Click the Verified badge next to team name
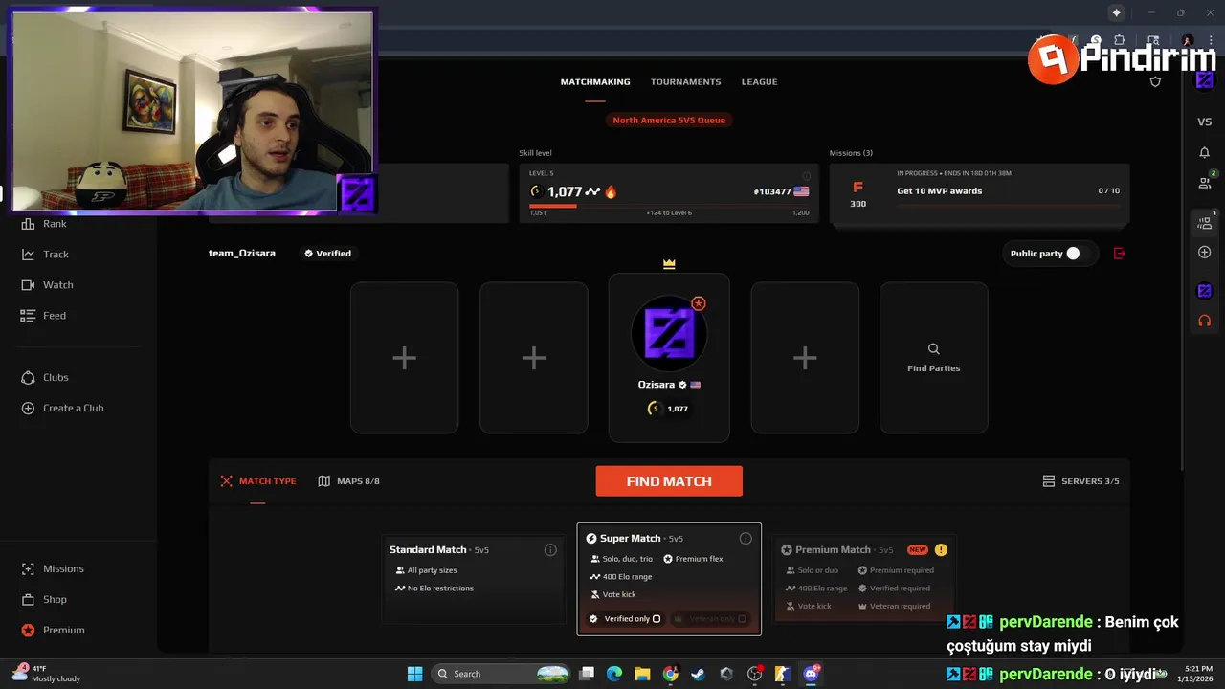Screen dimensions: 1225x689 [x=327, y=254]
